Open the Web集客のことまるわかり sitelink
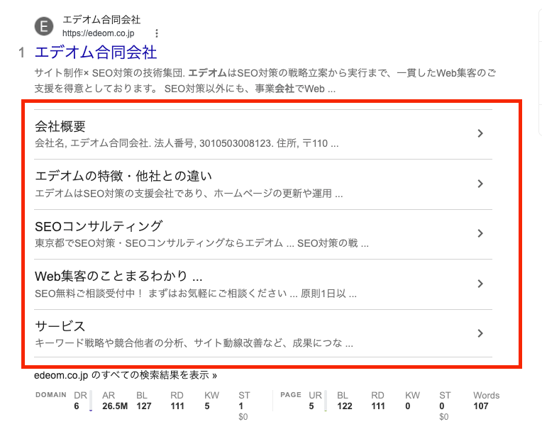Viewport: 542px width, 434px height. [x=118, y=276]
